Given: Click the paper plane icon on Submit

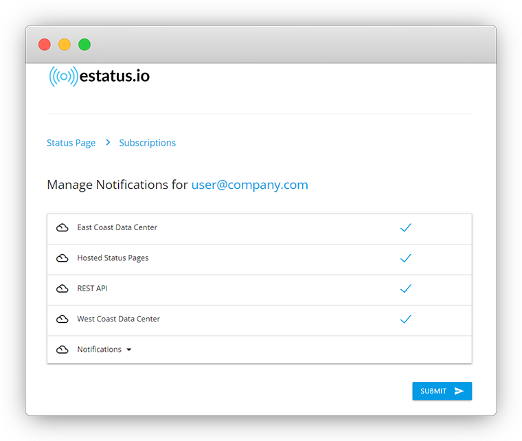Looking at the screenshot, I should 459,391.
